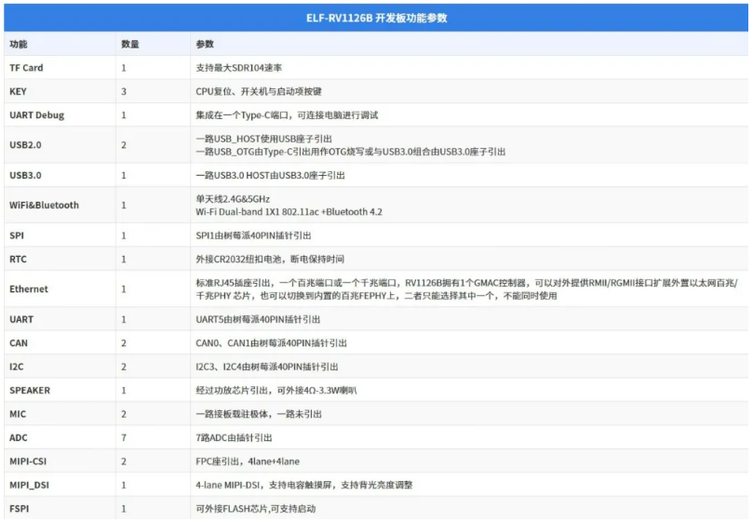Select the 数量 column header

130,44
